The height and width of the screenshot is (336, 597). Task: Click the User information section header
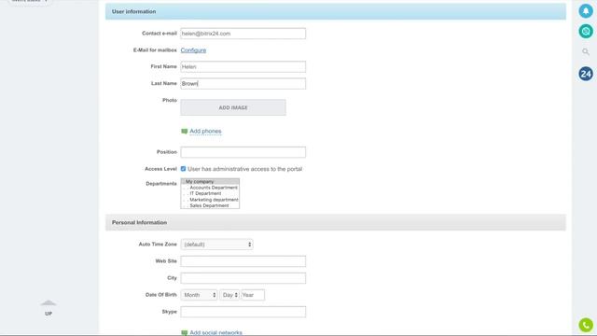tap(336, 11)
